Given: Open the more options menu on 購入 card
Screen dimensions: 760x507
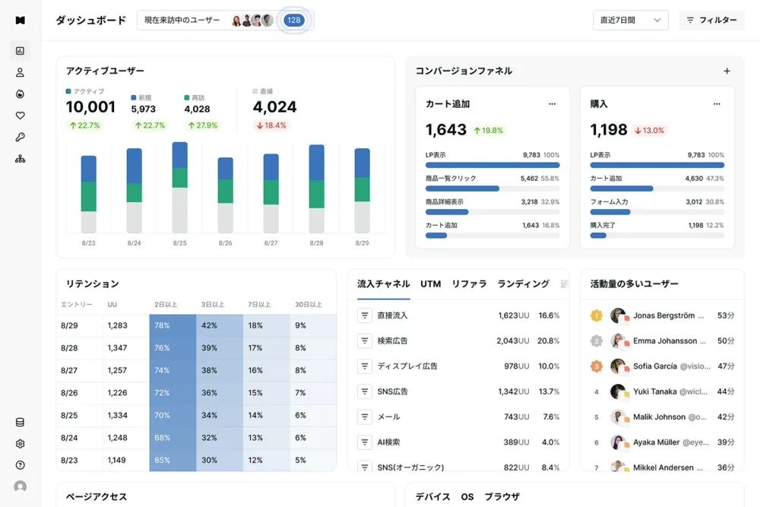Looking at the screenshot, I should tap(717, 103).
